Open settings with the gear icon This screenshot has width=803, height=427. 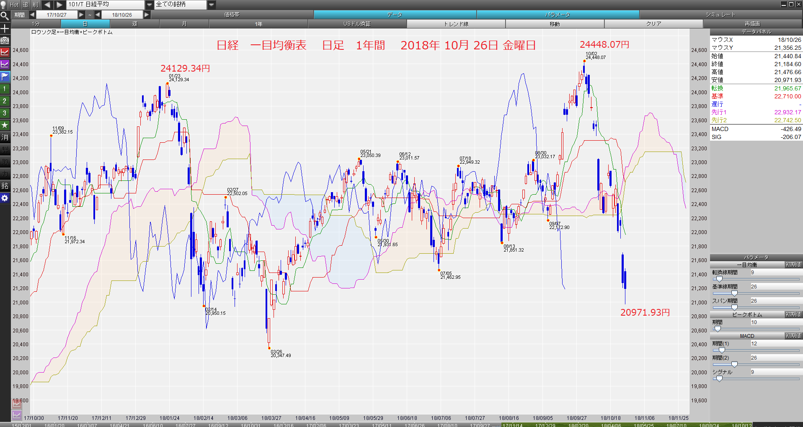(x=5, y=198)
